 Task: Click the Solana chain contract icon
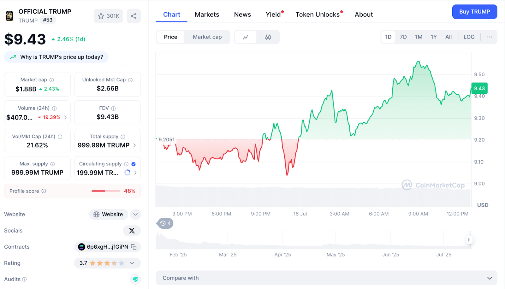coord(81,247)
